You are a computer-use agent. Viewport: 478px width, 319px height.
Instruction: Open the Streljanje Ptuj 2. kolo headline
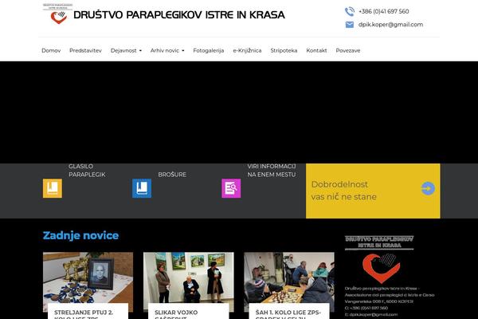click(84, 314)
